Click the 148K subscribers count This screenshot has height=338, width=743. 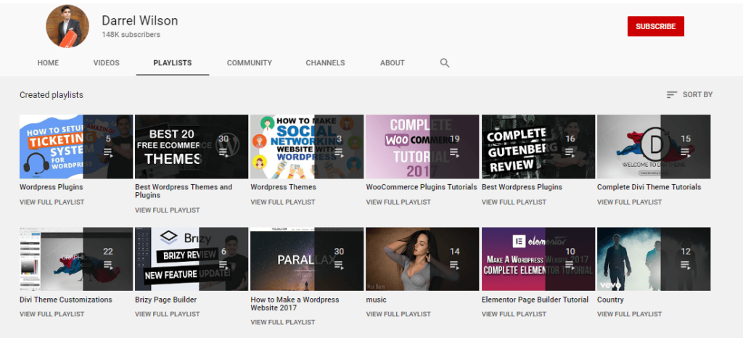131,35
